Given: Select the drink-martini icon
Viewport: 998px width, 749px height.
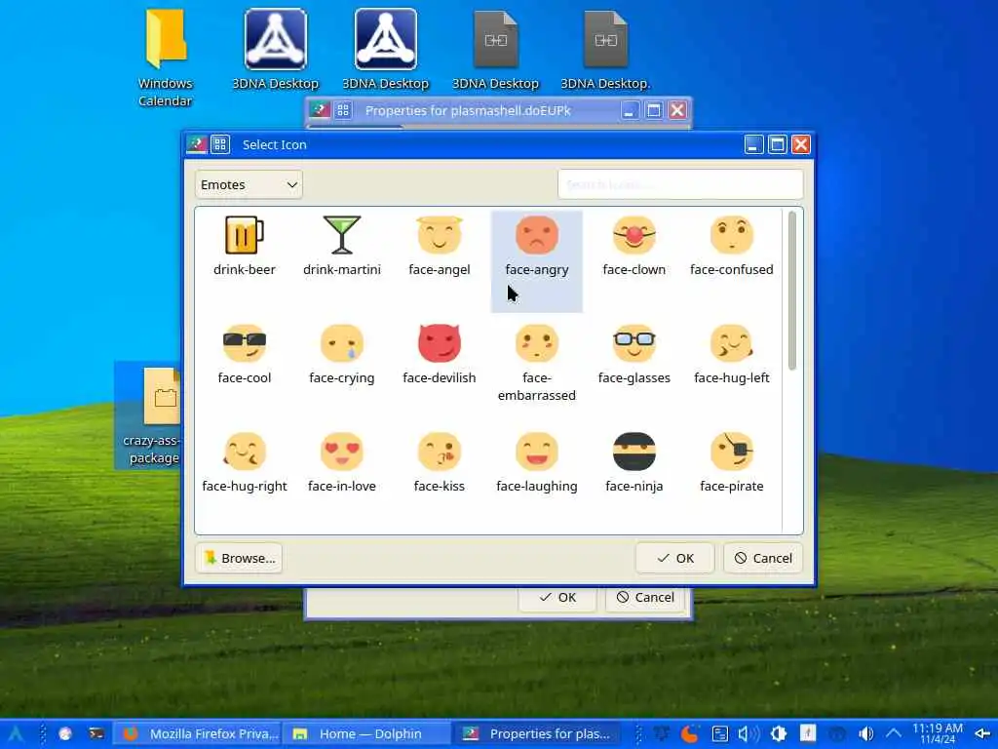Looking at the screenshot, I should tap(342, 246).
